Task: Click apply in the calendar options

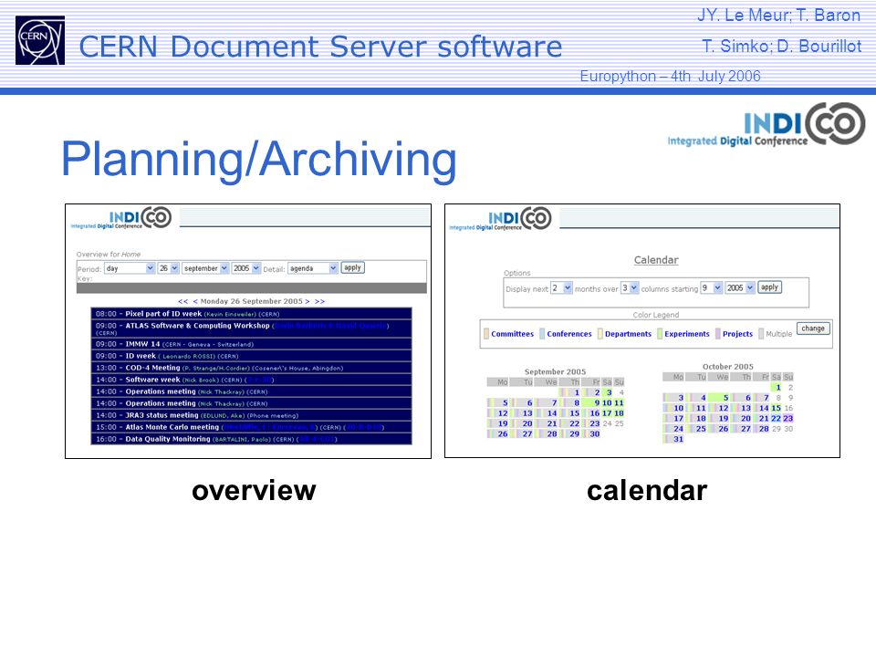Action: click(x=769, y=287)
